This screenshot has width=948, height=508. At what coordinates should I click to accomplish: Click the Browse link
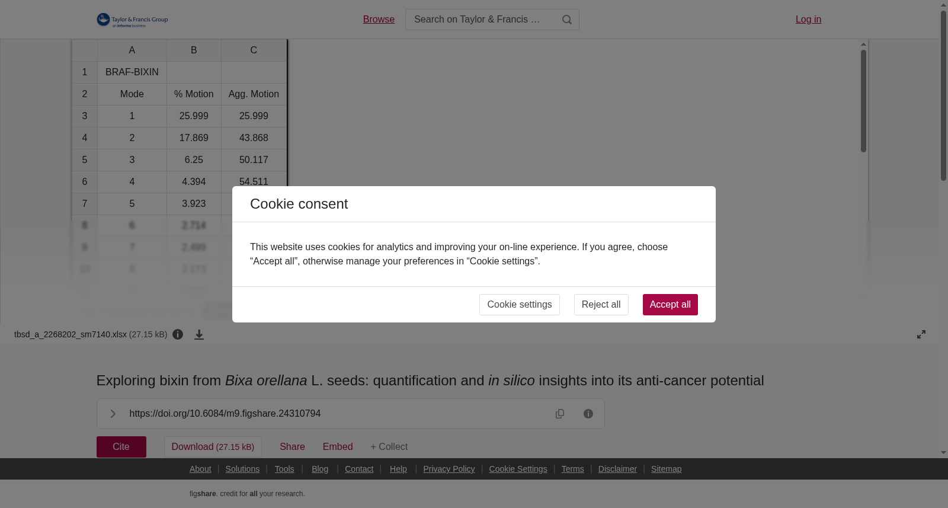[x=379, y=20]
